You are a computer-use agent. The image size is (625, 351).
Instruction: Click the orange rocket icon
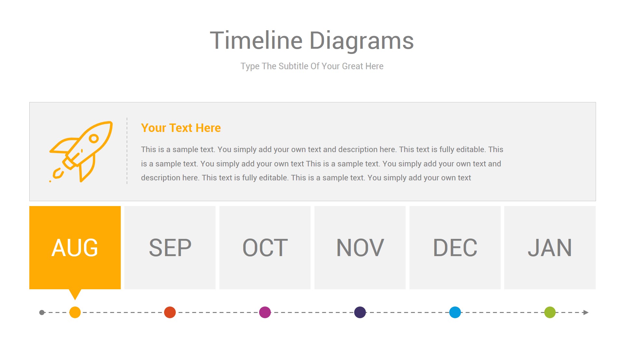pyautogui.click(x=81, y=151)
